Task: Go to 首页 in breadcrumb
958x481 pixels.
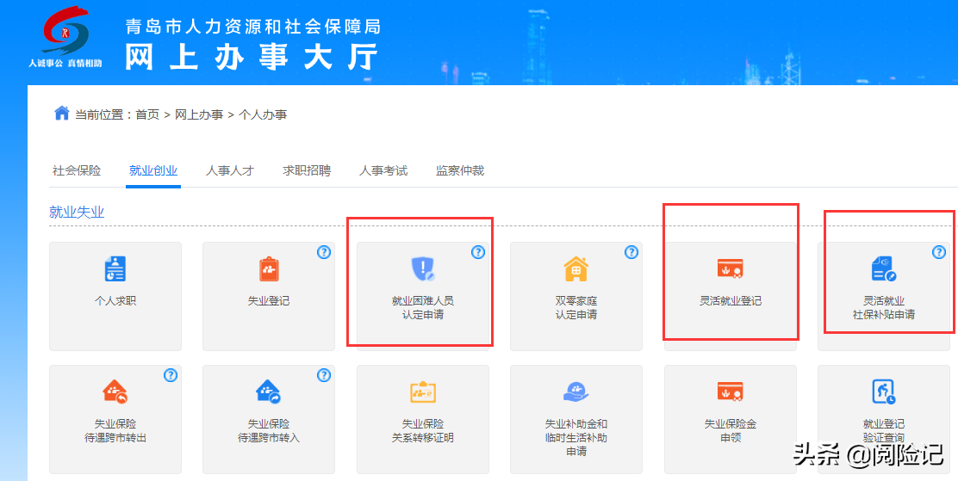Action: click(147, 114)
